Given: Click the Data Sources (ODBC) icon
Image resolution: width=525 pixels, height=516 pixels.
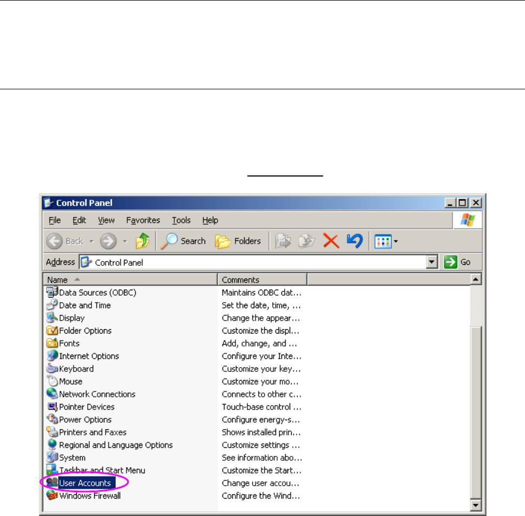Looking at the screenshot, I should pyautogui.click(x=52, y=292).
